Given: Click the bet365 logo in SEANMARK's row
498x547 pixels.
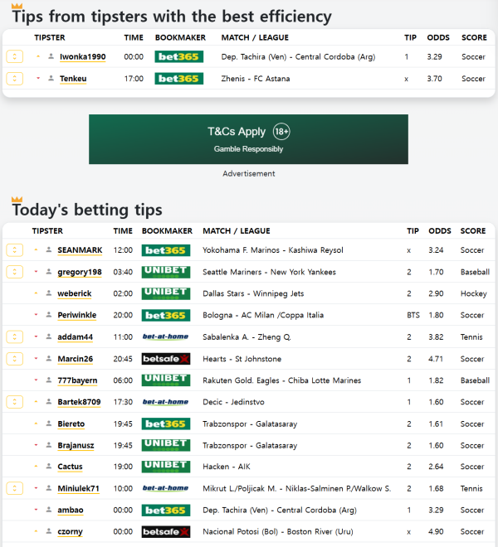Looking at the screenshot, I should 166,250.
